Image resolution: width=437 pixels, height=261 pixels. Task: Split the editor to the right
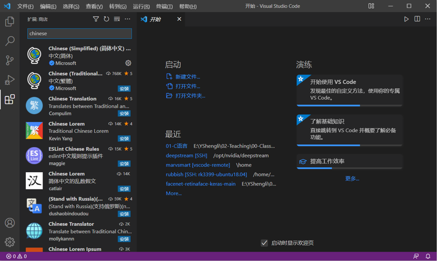[x=417, y=19]
